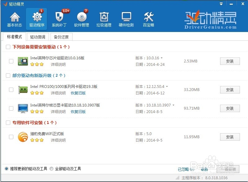Click the Intel英特尔核芯显卡驱动10.18.10.3907版 title
Image resolution: width=248 pixels, height=182 pixels.
pos(65,105)
